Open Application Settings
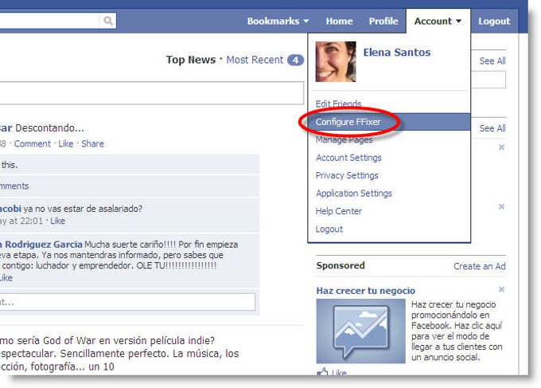Screen dimensions: 541x388 click(354, 194)
